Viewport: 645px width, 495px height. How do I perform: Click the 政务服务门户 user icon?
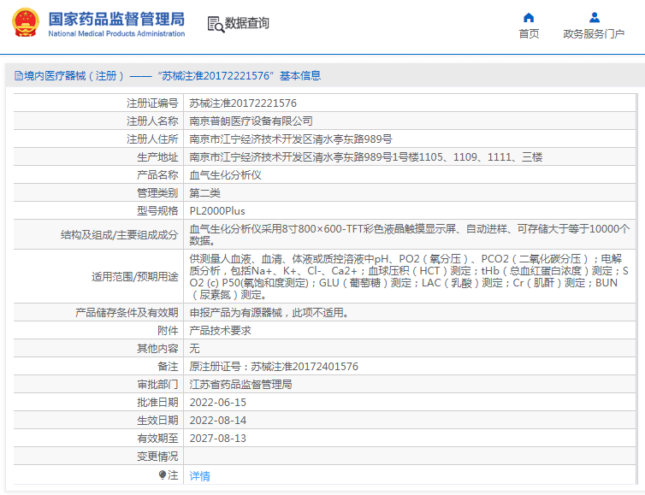tap(595, 18)
